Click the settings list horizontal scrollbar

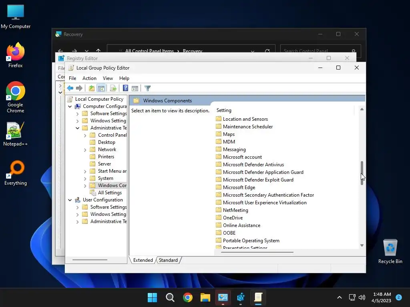tap(257, 252)
